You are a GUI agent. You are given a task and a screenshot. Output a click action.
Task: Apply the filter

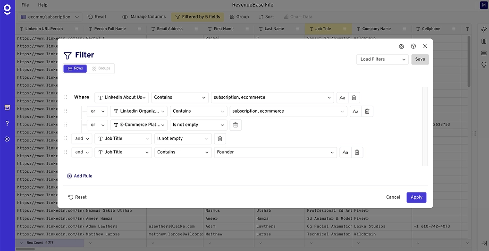tap(416, 197)
